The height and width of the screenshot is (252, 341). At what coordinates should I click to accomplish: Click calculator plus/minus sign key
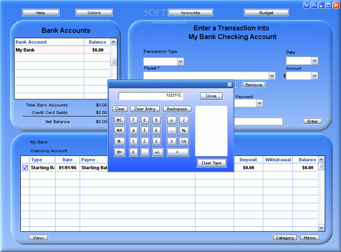(157, 152)
